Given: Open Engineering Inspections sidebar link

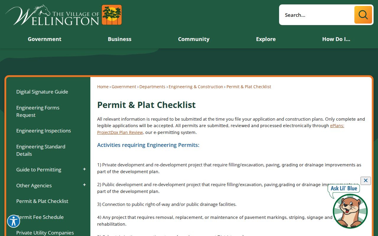Looking at the screenshot, I should (x=43, y=131).
